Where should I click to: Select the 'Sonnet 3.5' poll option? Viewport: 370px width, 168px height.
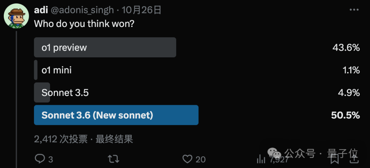pyautogui.click(x=65, y=93)
